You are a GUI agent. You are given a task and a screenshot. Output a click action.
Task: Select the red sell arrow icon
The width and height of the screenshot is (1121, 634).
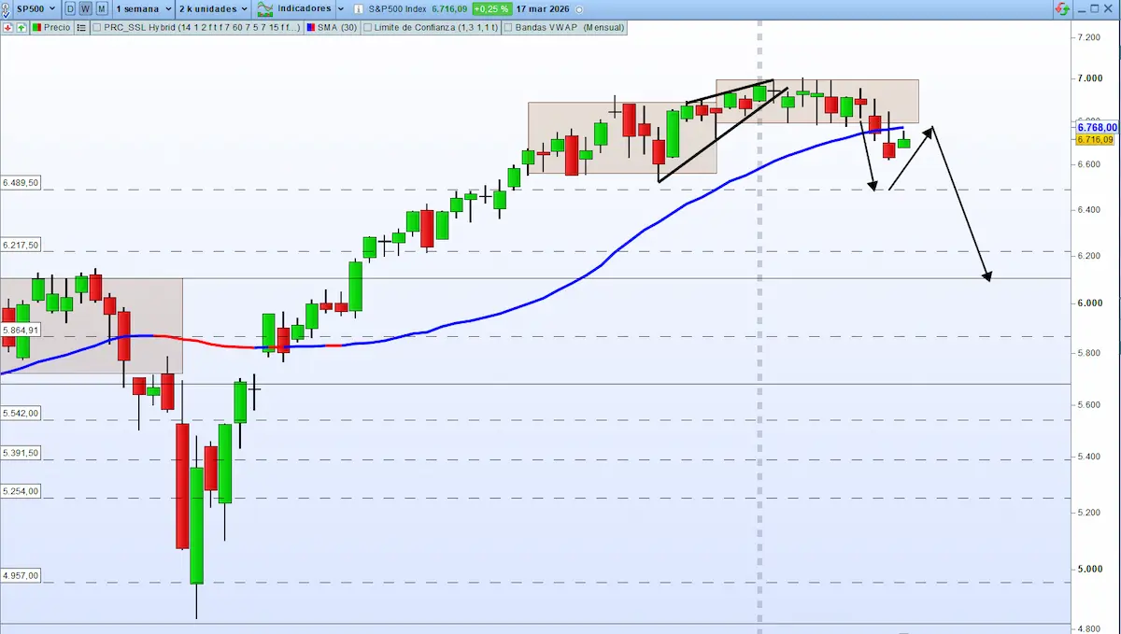[7, 28]
